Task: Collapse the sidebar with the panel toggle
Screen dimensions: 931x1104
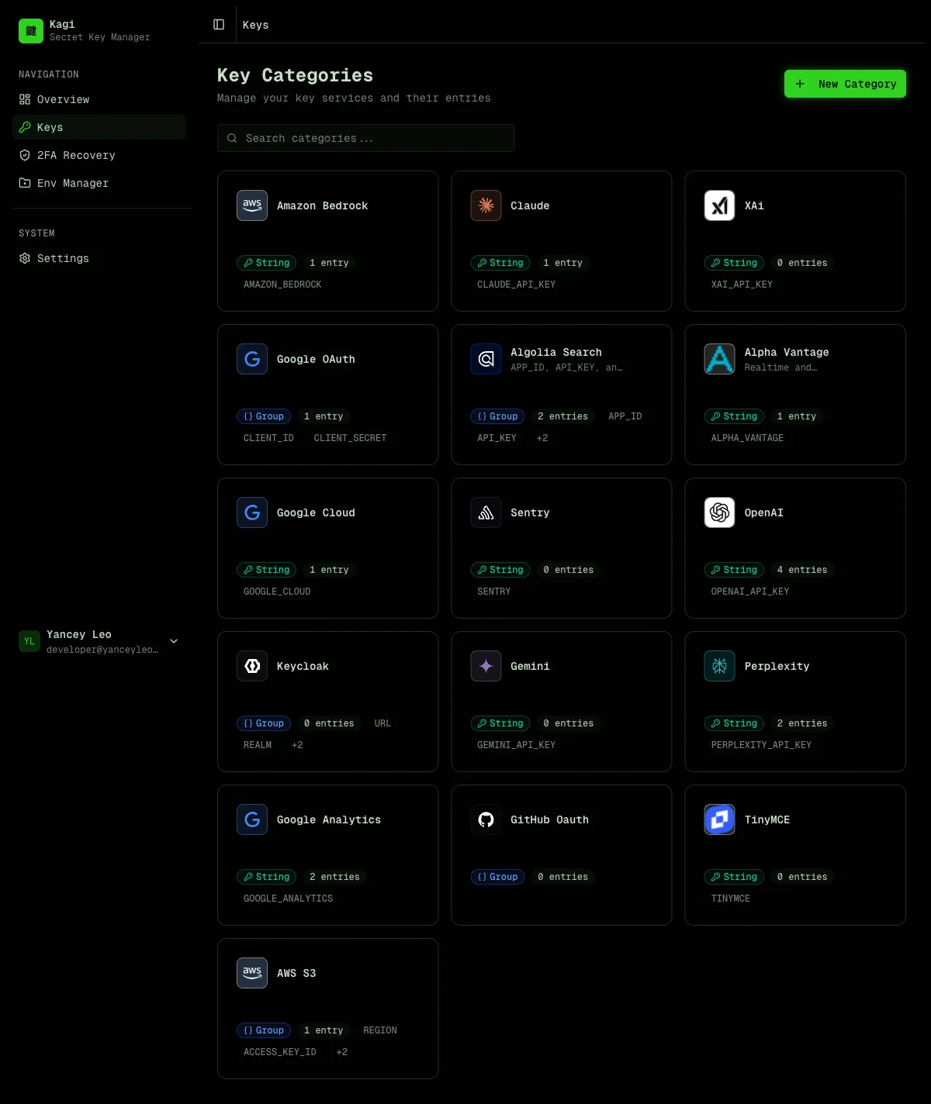Action: click(218, 24)
